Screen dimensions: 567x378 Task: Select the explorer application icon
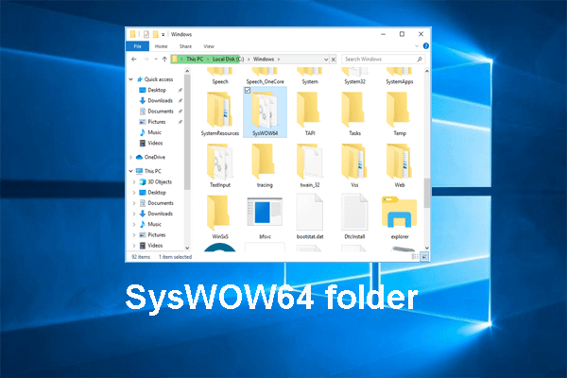(x=400, y=213)
